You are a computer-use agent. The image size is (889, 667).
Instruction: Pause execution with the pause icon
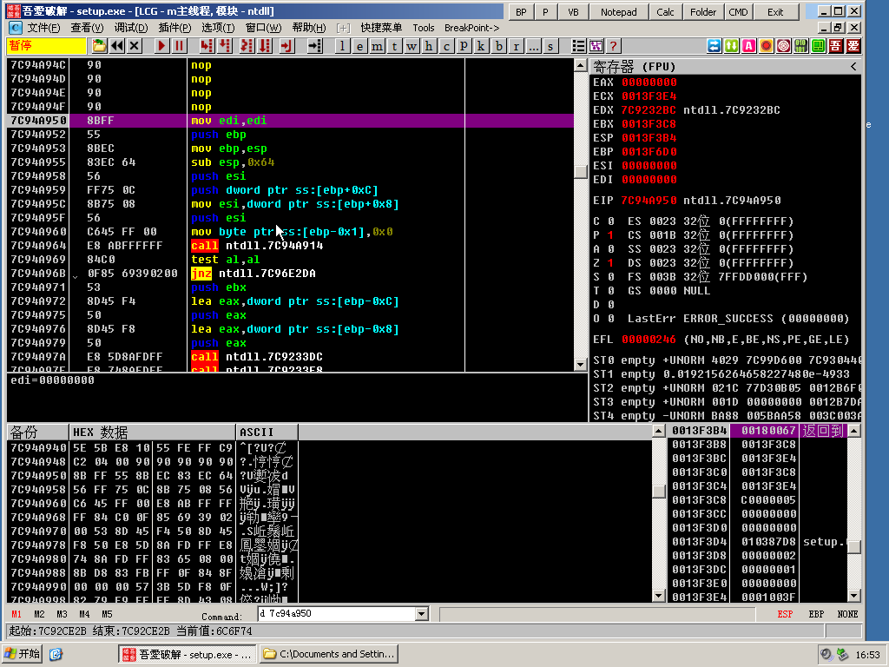(179, 46)
